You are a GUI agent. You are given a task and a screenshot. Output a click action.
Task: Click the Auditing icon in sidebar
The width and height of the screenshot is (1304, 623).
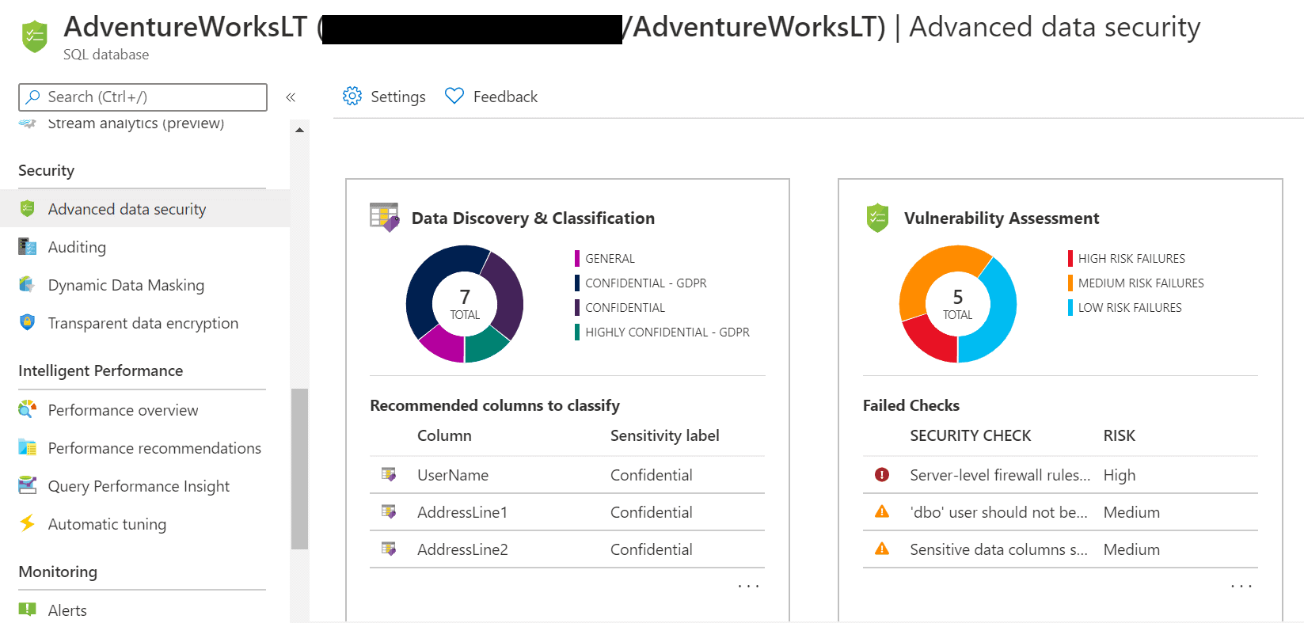click(x=28, y=247)
